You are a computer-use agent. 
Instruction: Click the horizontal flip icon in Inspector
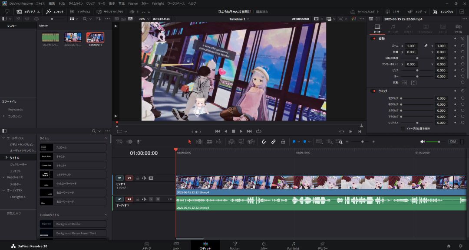click(404, 82)
